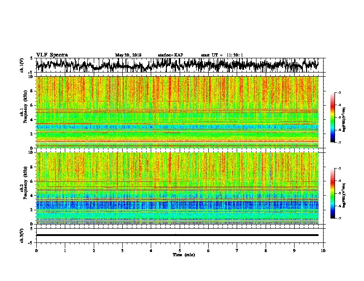Click the "ch.1(V)" vertical axis label

pos(22,65)
